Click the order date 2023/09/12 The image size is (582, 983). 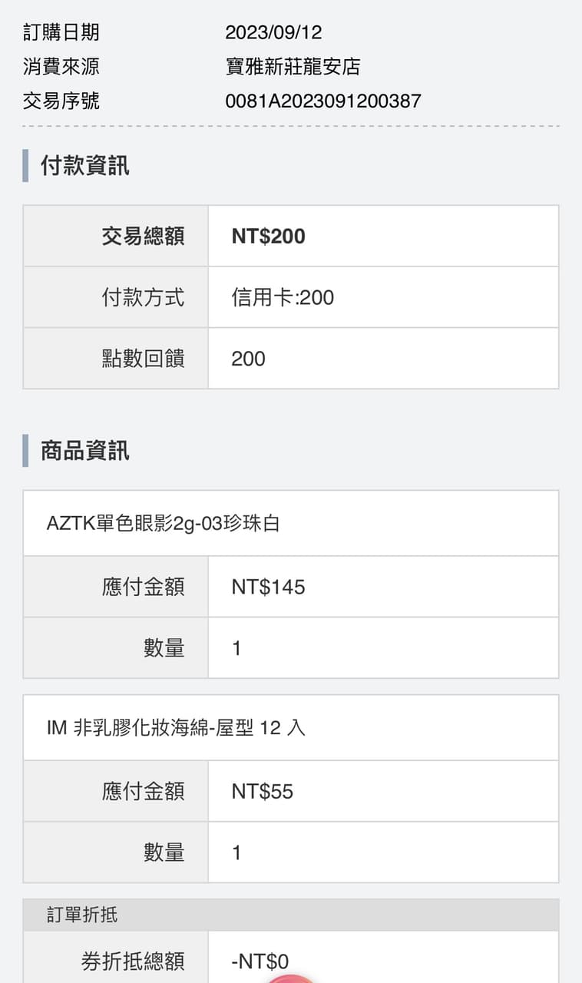click(x=273, y=32)
